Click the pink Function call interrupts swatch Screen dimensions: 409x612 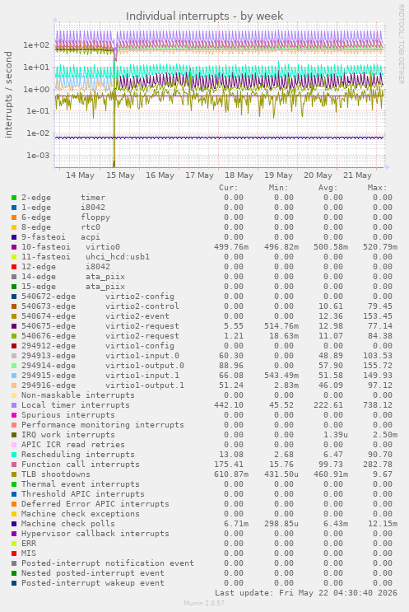pos(14,465)
